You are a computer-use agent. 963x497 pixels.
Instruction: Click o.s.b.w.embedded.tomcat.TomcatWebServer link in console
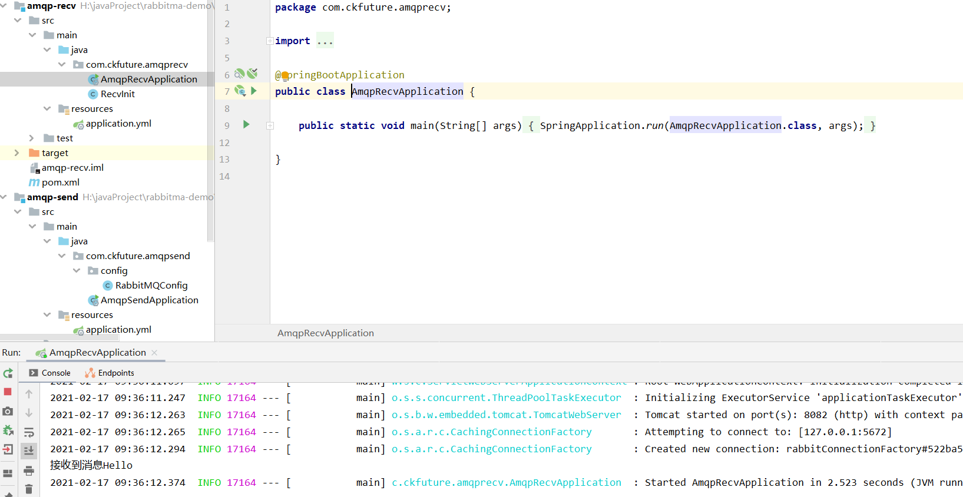(506, 415)
